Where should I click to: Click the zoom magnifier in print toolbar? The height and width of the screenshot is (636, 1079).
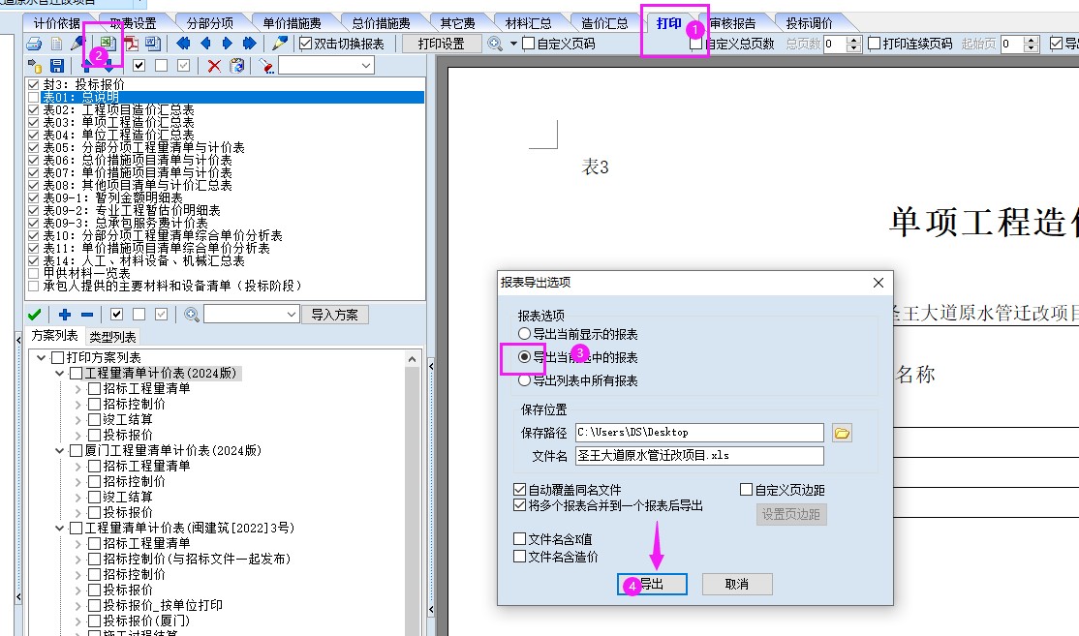(x=495, y=44)
